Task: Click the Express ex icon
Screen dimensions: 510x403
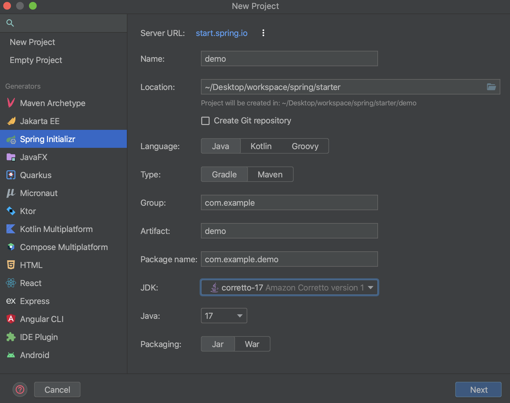Action: pos(11,301)
